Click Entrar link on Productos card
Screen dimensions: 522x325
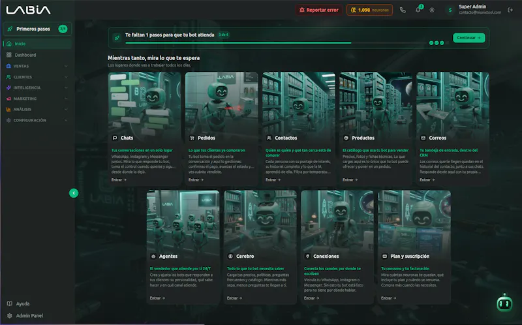click(x=350, y=180)
